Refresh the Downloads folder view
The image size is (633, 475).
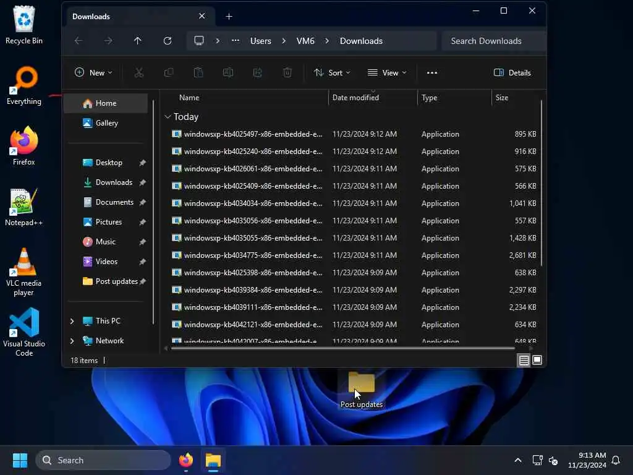(168, 41)
